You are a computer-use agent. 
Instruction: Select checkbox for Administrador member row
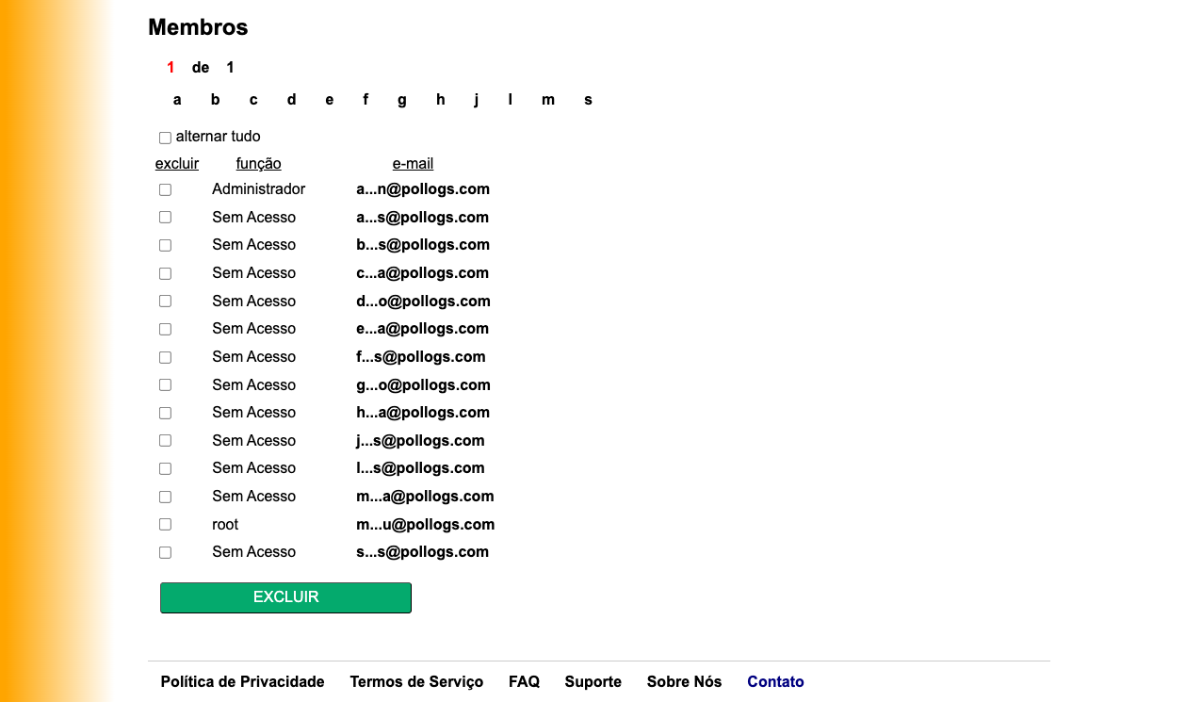[165, 189]
